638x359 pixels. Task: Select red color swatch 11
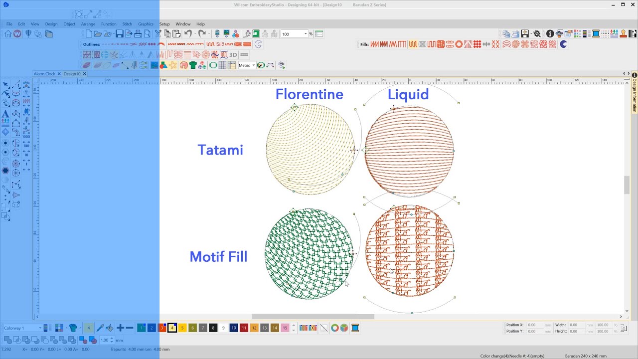pos(244,328)
